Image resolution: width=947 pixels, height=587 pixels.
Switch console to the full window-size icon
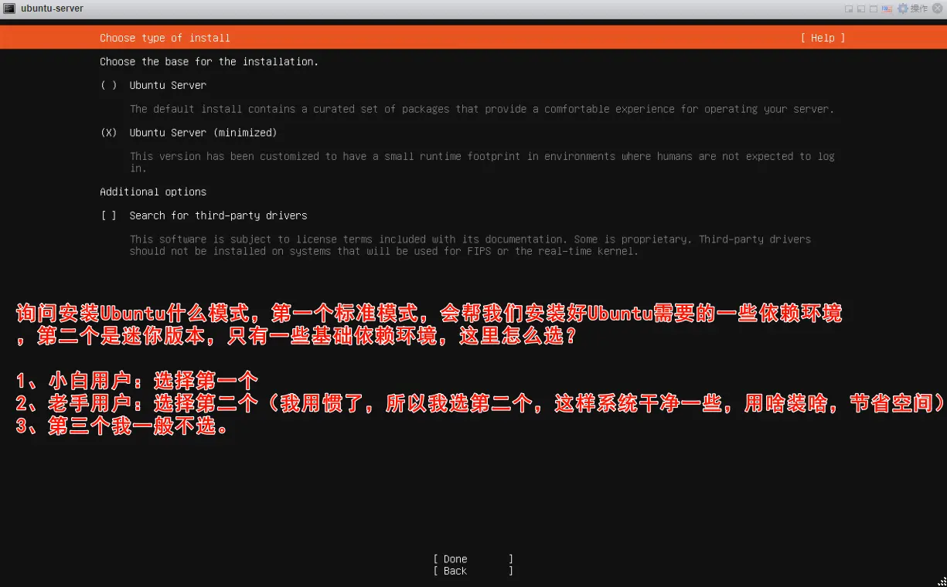coord(874,8)
